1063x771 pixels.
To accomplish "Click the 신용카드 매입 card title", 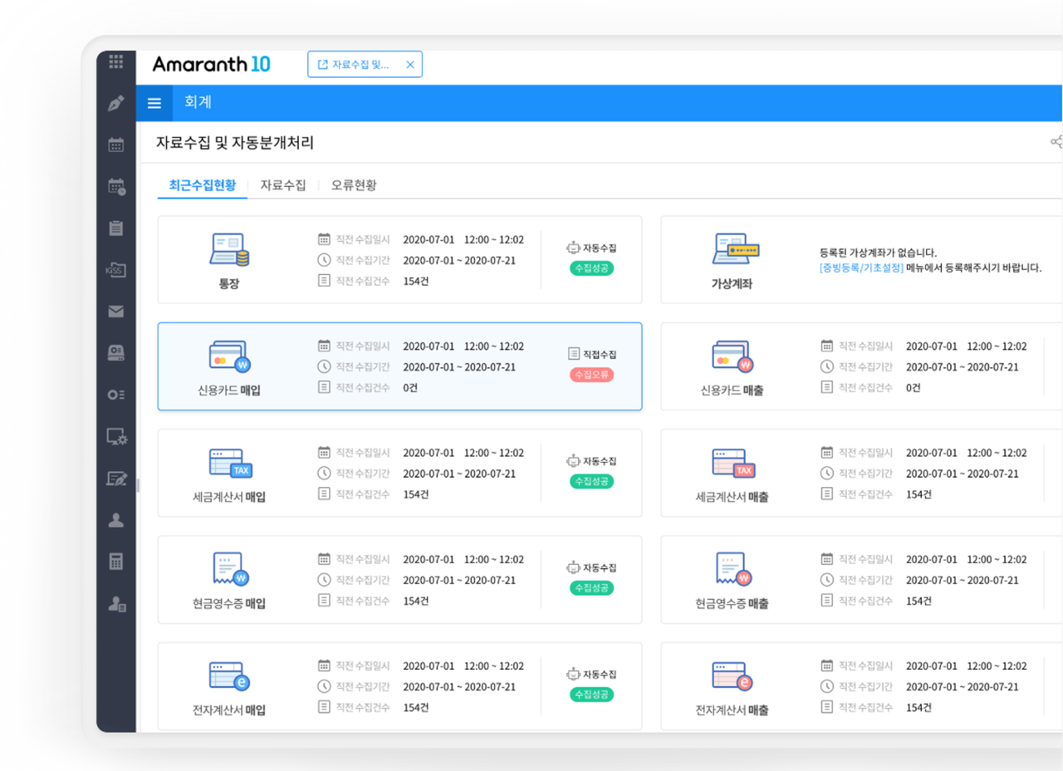I will [228, 390].
